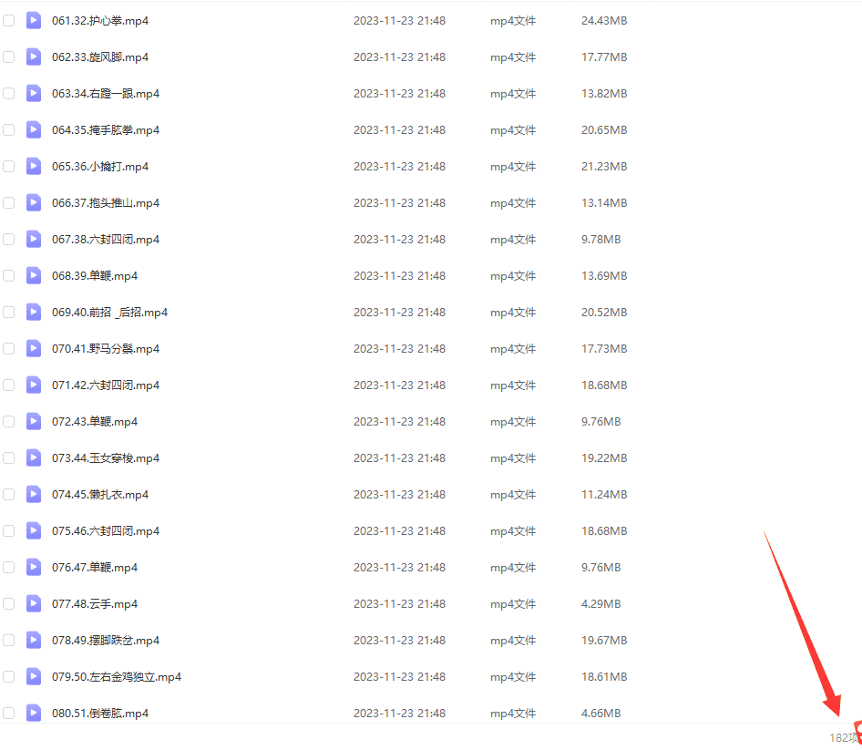This screenshot has width=862, height=750.
Task: Click the 182项 item count in the footer
Action: [841, 737]
